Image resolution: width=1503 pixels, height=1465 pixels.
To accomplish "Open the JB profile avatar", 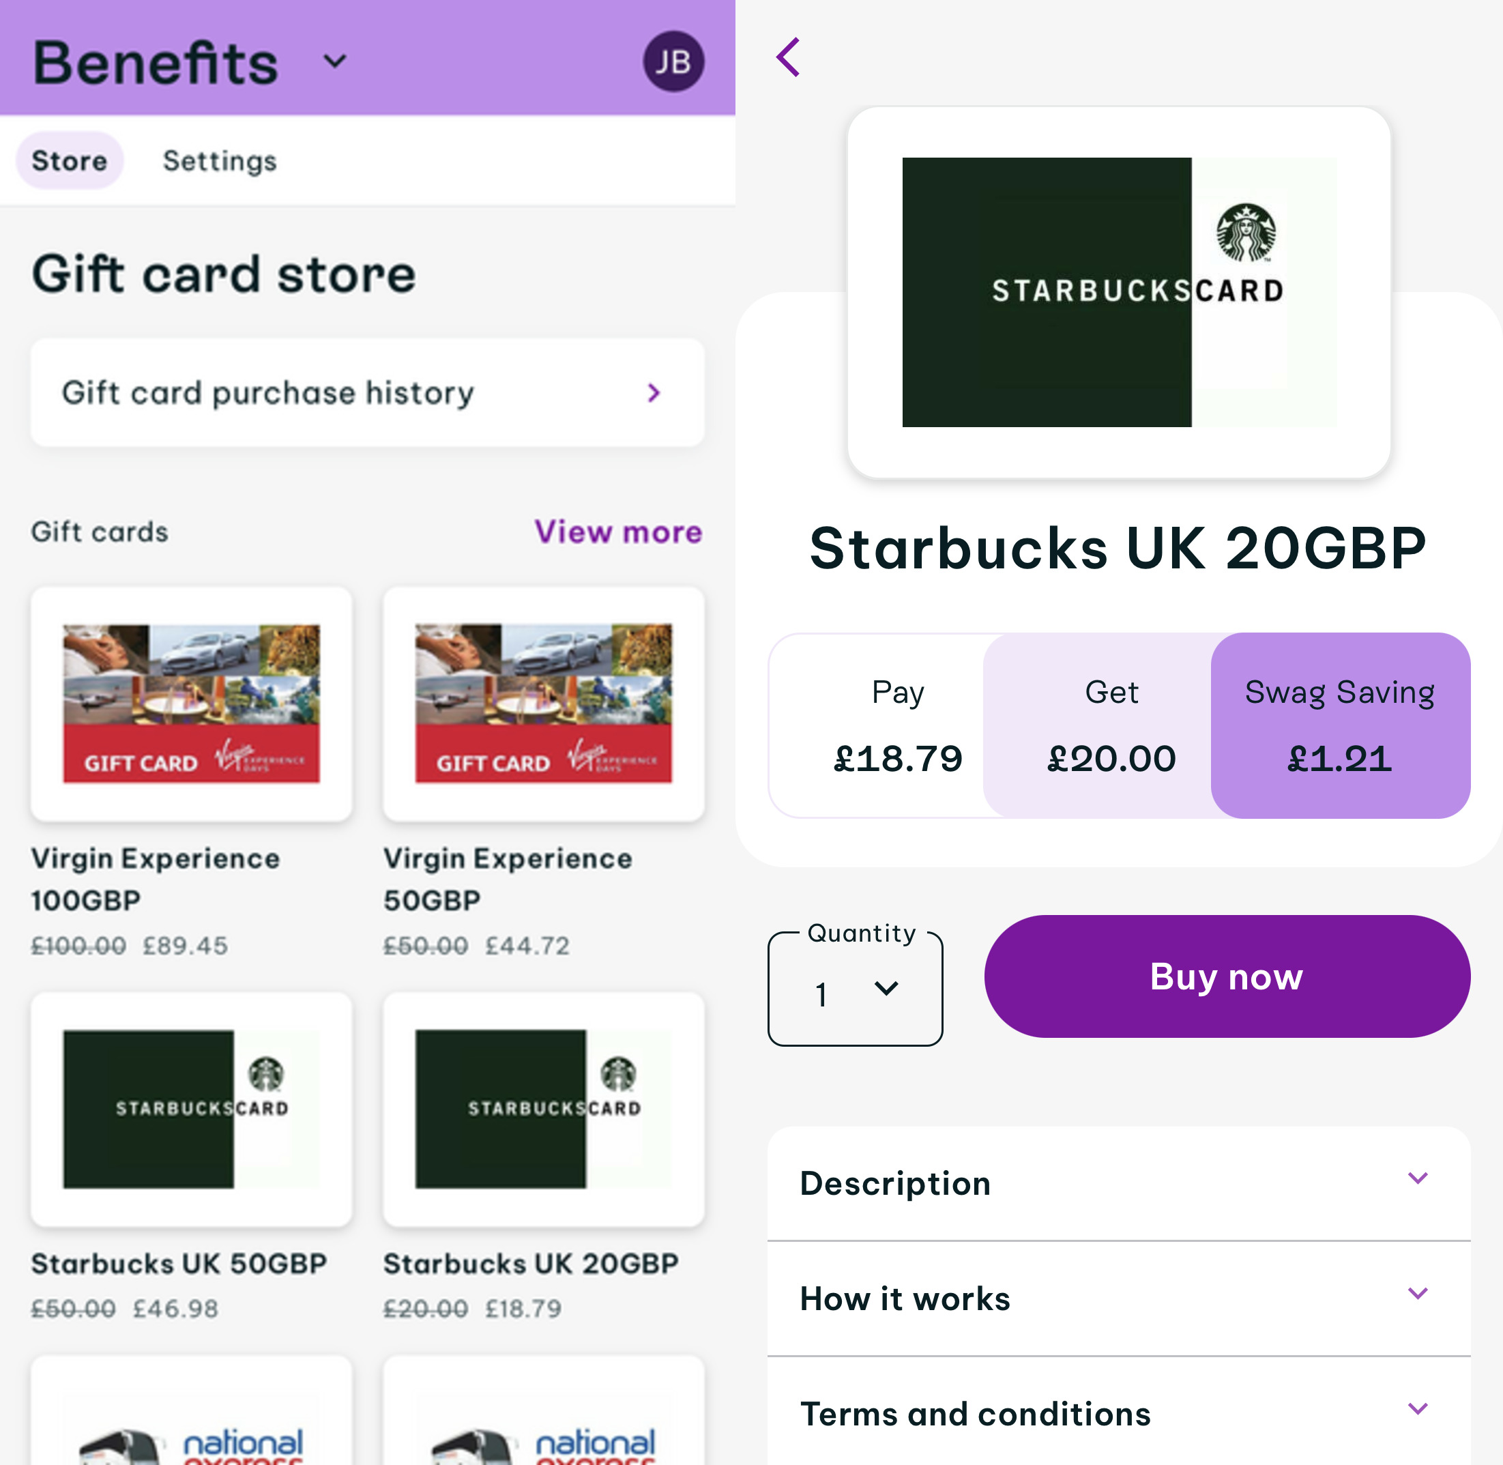I will [673, 61].
